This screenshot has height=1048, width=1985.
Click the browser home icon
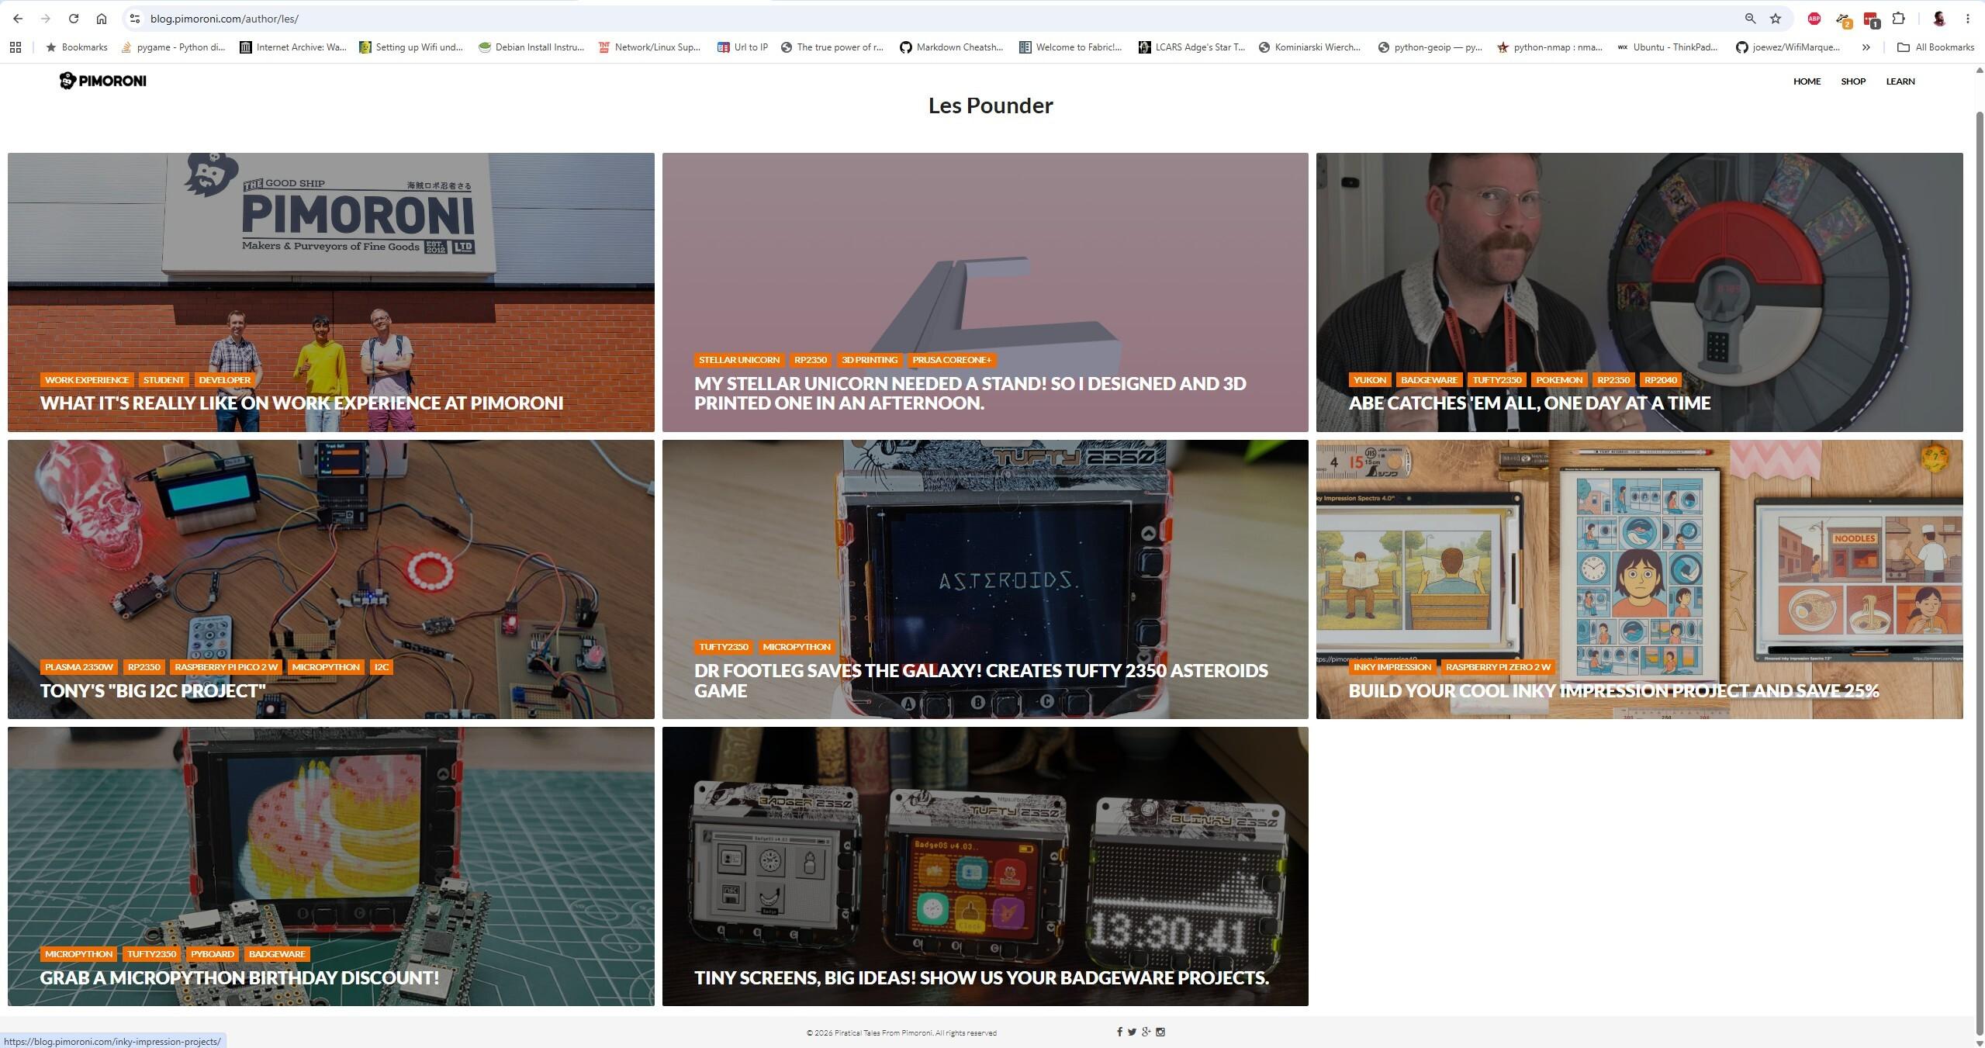coord(101,19)
